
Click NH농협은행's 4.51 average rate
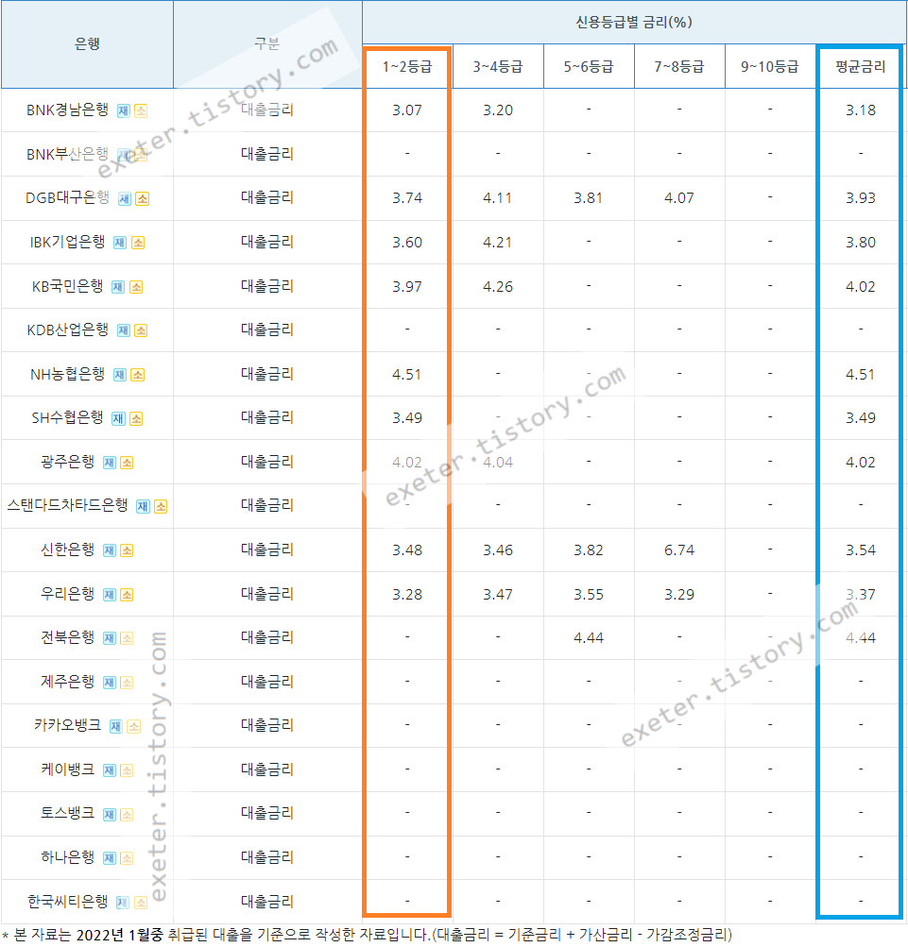(x=861, y=375)
